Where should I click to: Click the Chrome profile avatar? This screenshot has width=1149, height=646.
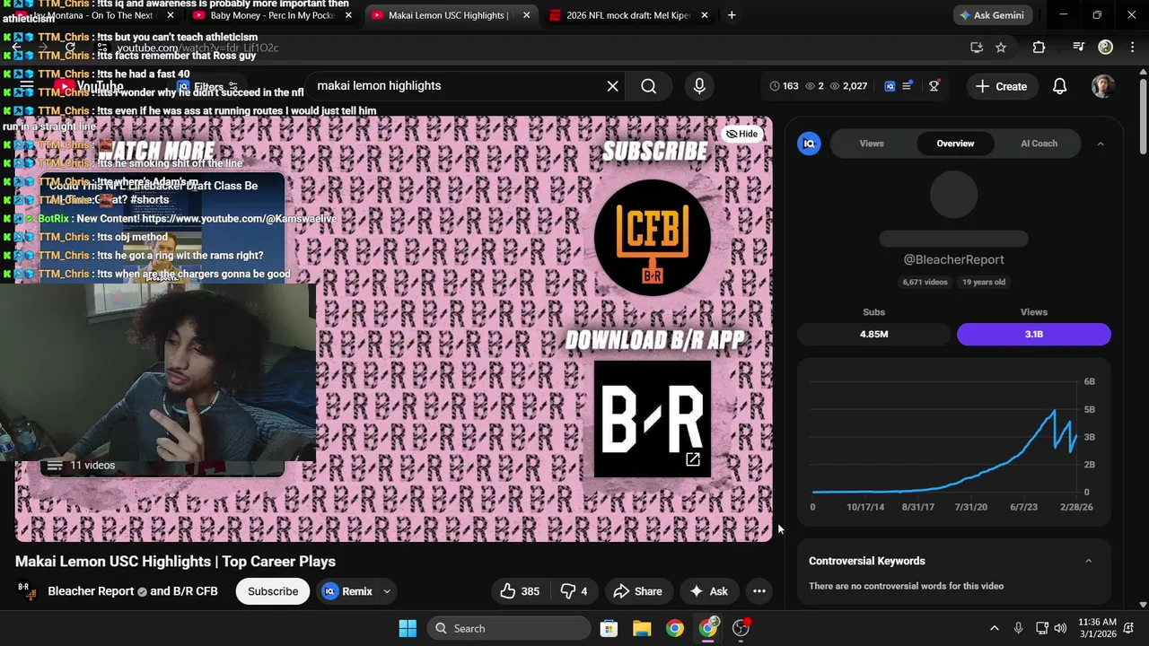tap(1106, 48)
